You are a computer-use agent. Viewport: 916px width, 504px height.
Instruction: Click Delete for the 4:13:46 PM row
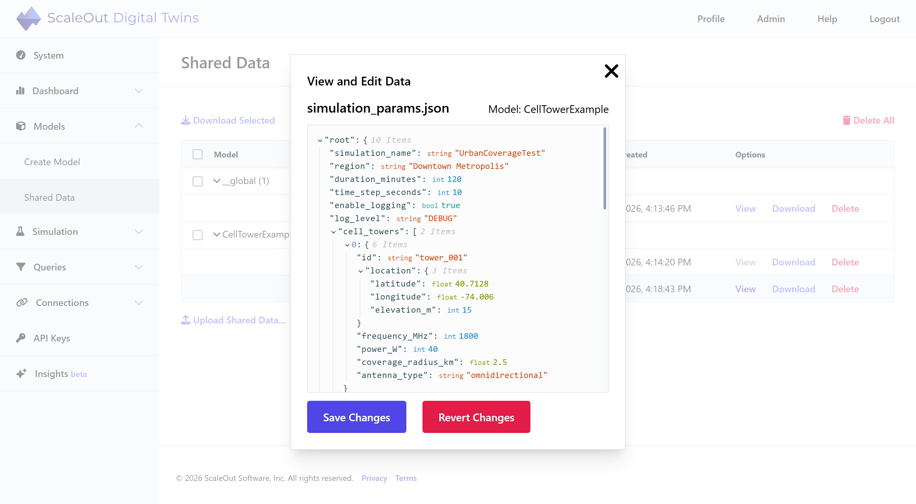click(x=845, y=209)
